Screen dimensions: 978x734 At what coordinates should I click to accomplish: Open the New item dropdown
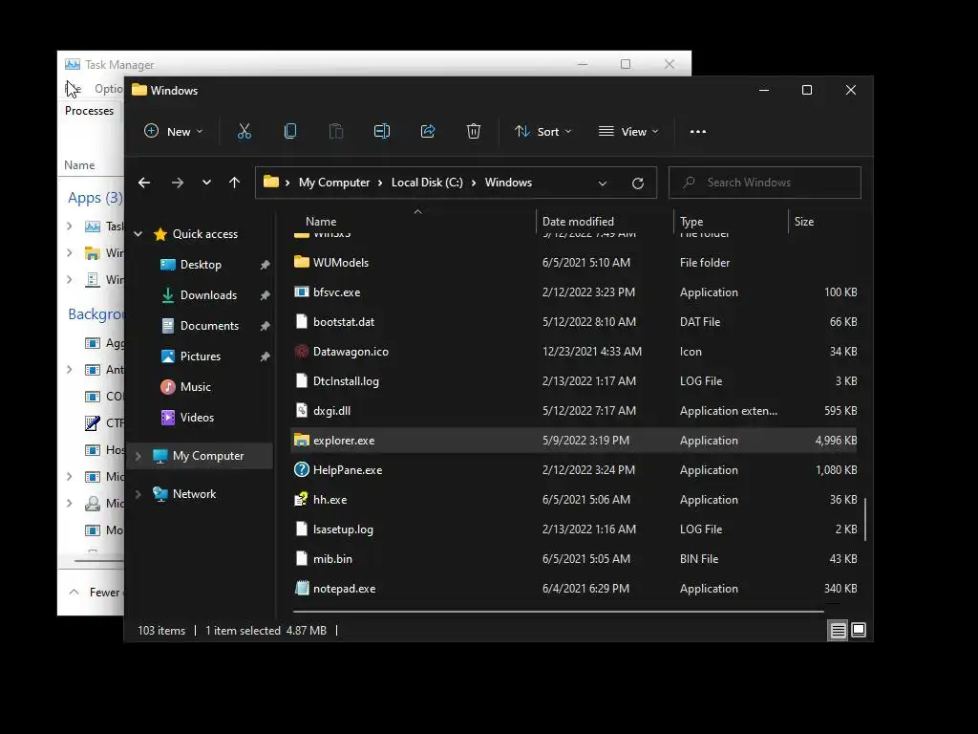click(x=174, y=132)
